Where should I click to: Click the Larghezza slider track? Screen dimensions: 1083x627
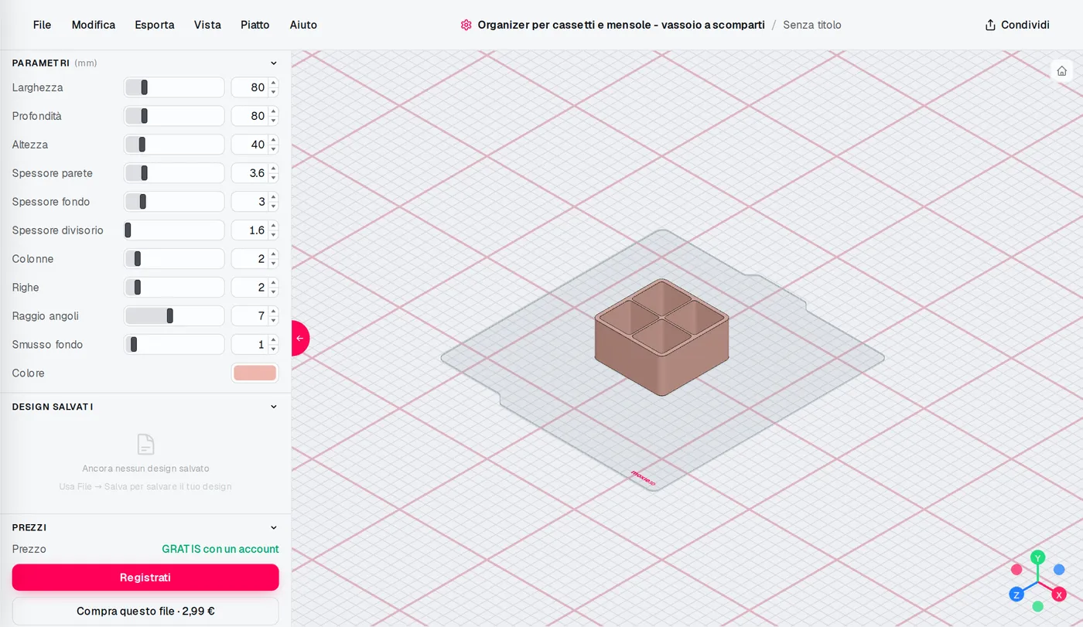pyautogui.click(x=174, y=87)
